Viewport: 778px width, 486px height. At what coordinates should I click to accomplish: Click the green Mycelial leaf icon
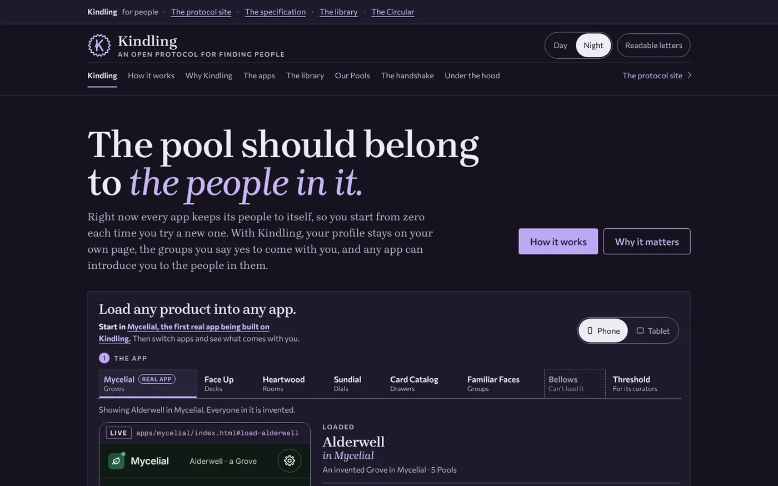116,461
